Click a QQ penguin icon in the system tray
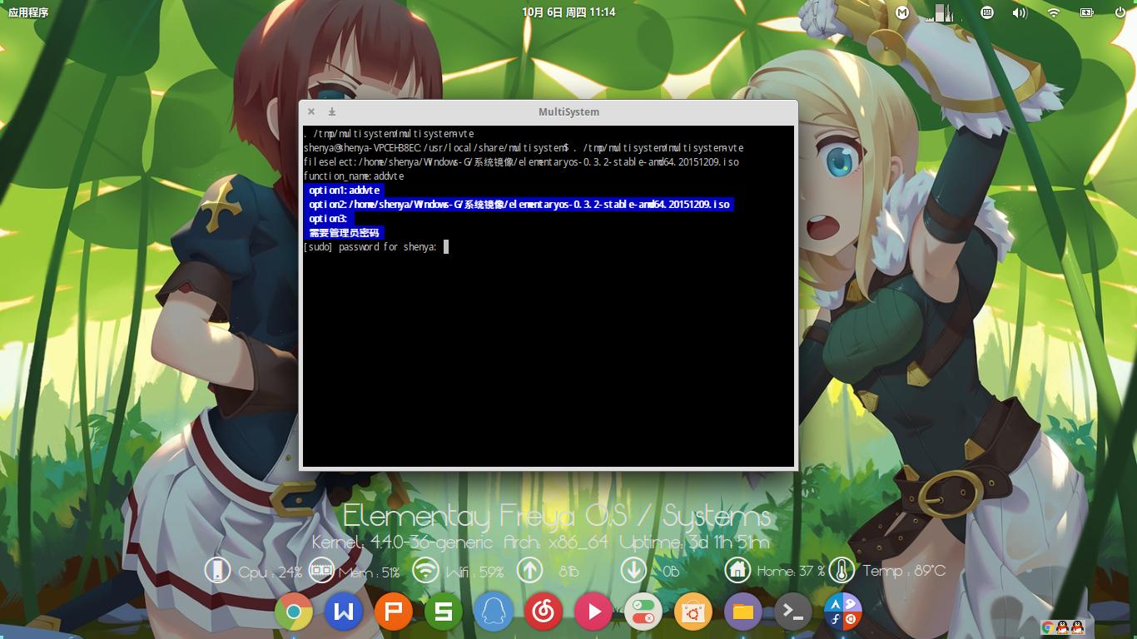The image size is (1137, 639). pos(1061,627)
